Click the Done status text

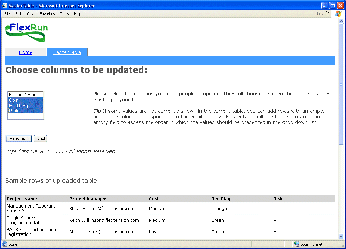[13, 244]
